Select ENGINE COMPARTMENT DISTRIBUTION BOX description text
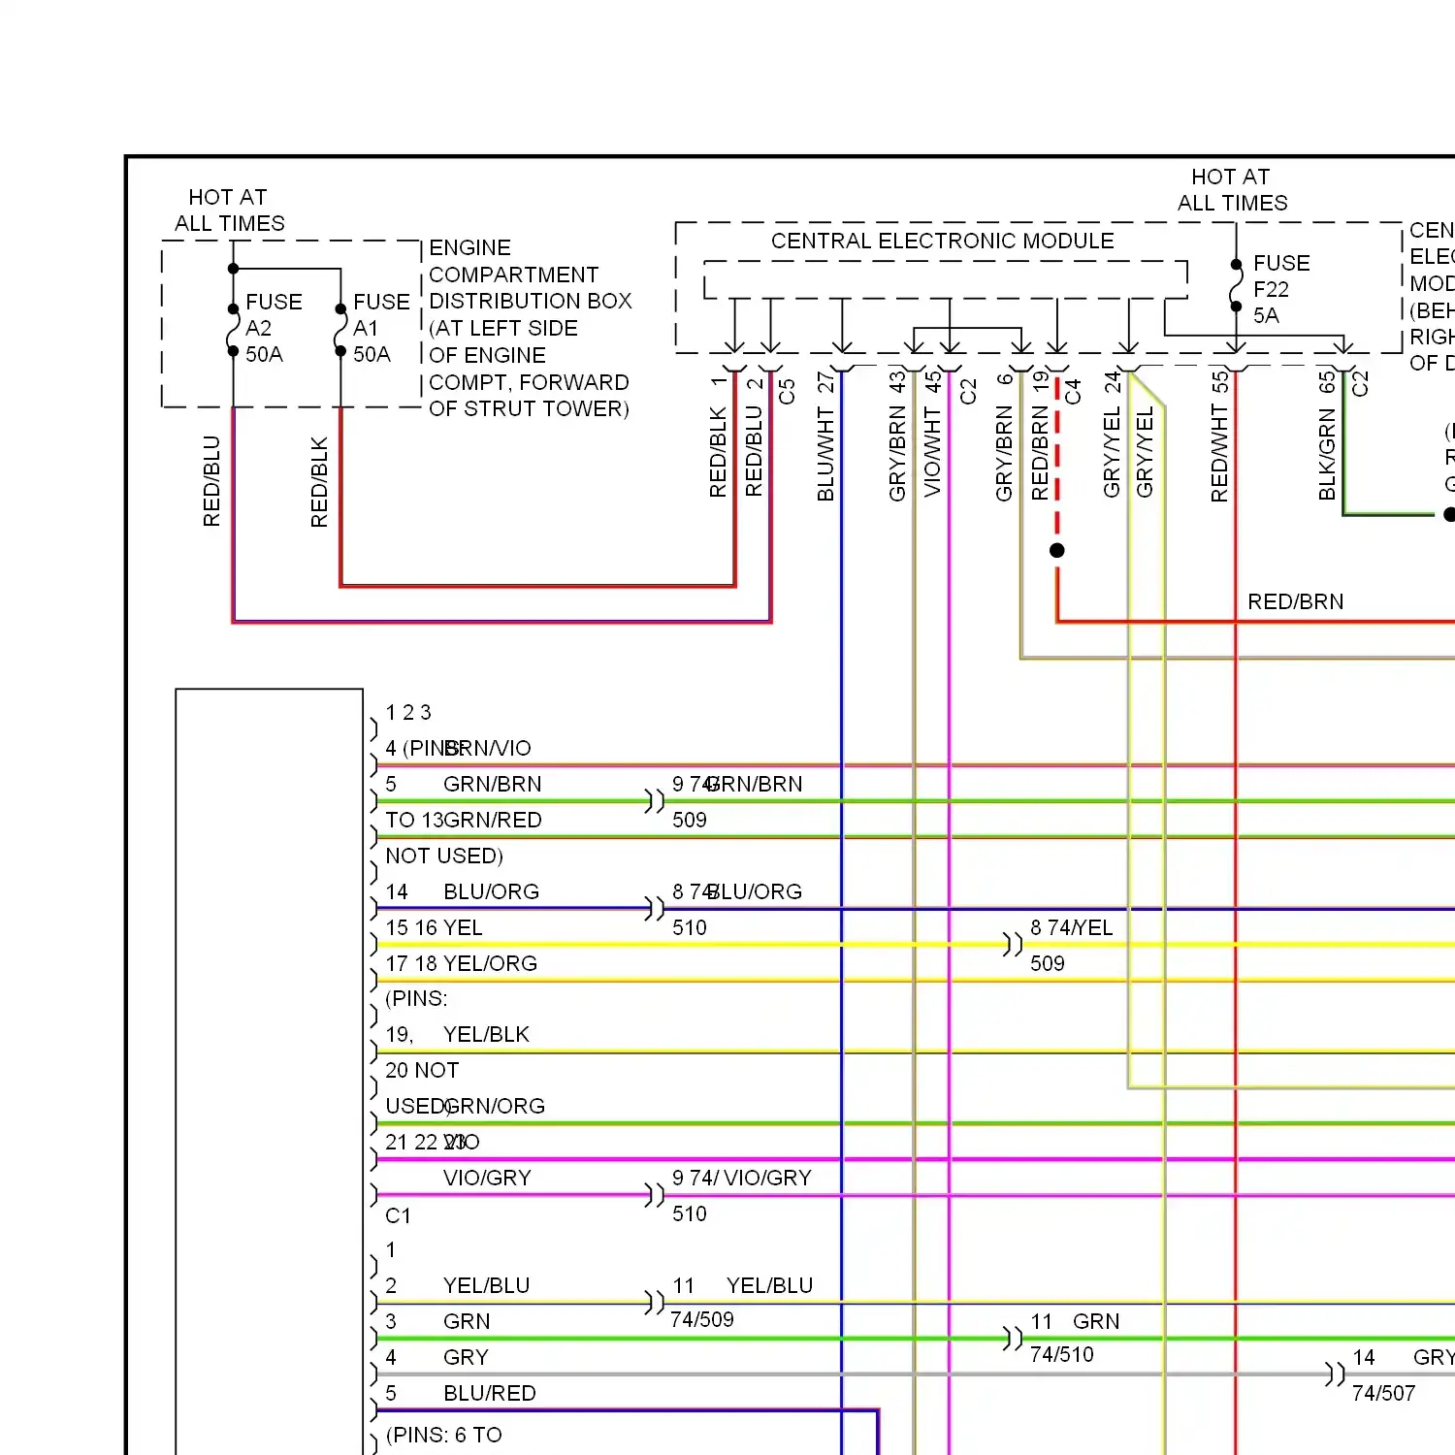 pyautogui.click(x=530, y=328)
